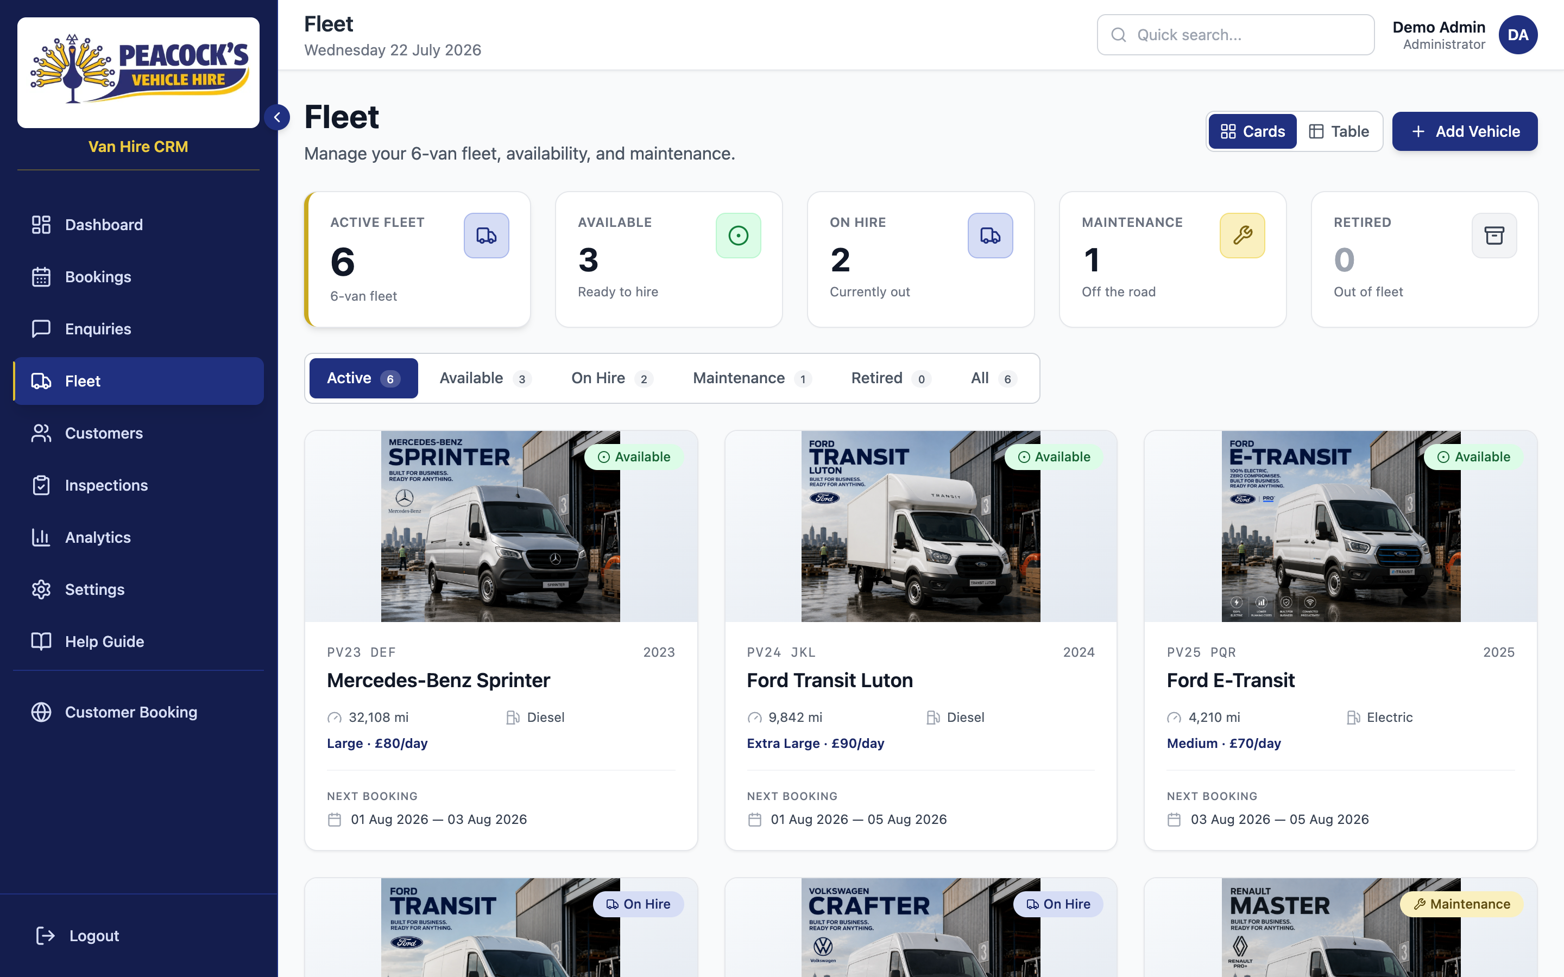The image size is (1564, 977).
Task: Select the Retired filter tab
Action: click(x=890, y=379)
